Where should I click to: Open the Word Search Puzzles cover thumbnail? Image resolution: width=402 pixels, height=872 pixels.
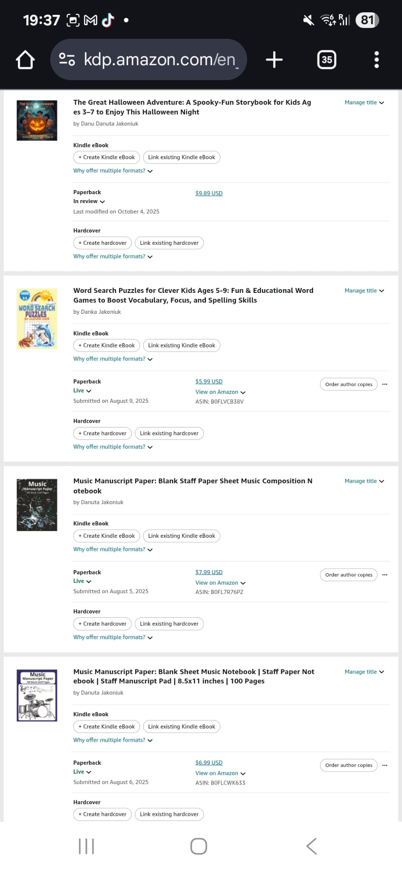37,318
